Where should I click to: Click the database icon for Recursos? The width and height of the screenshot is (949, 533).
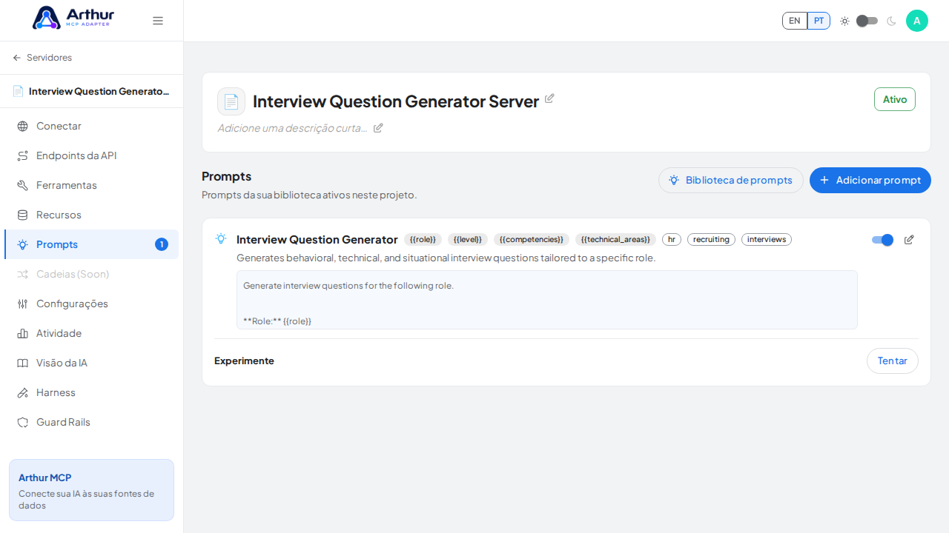(x=23, y=215)
